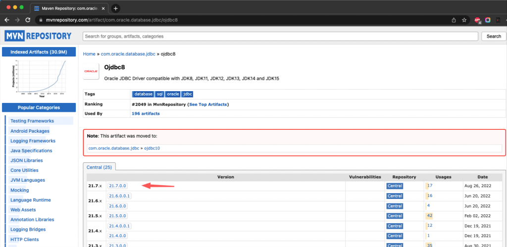
Task: Open Language Runtime category
Action: 30,200
